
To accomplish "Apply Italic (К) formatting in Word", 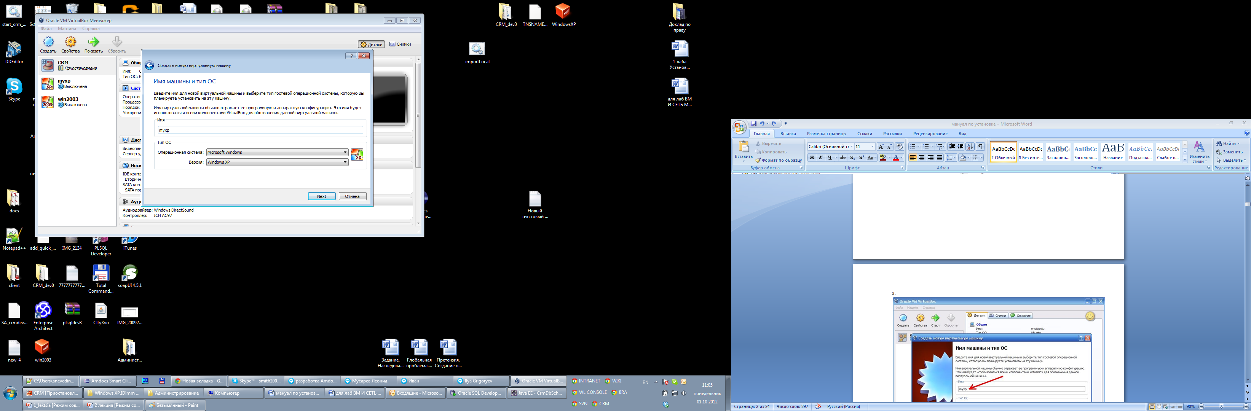I will point(821,158).
